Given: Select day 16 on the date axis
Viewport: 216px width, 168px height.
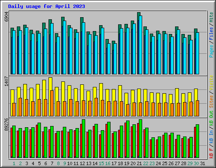Looking at the screenshot, I should click(x=108, y=163).
